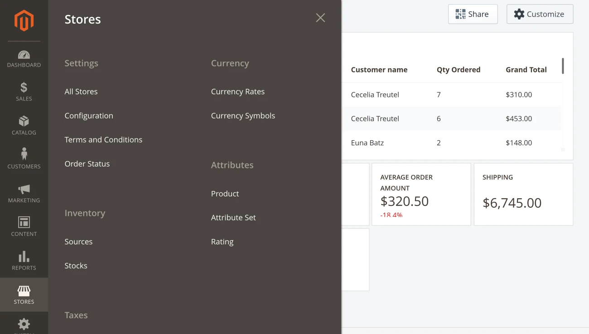Go to Terms and Conditions
The image size is (589, 334).
(103, 139)
